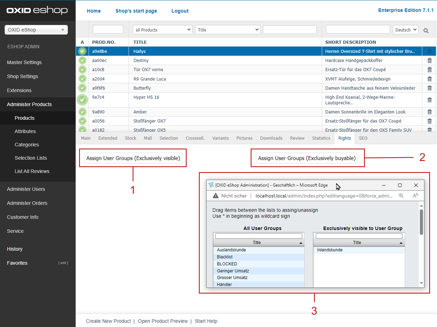Click the All User Groups filter field
This screenshot has width=437, height=327.
(258, 236)
